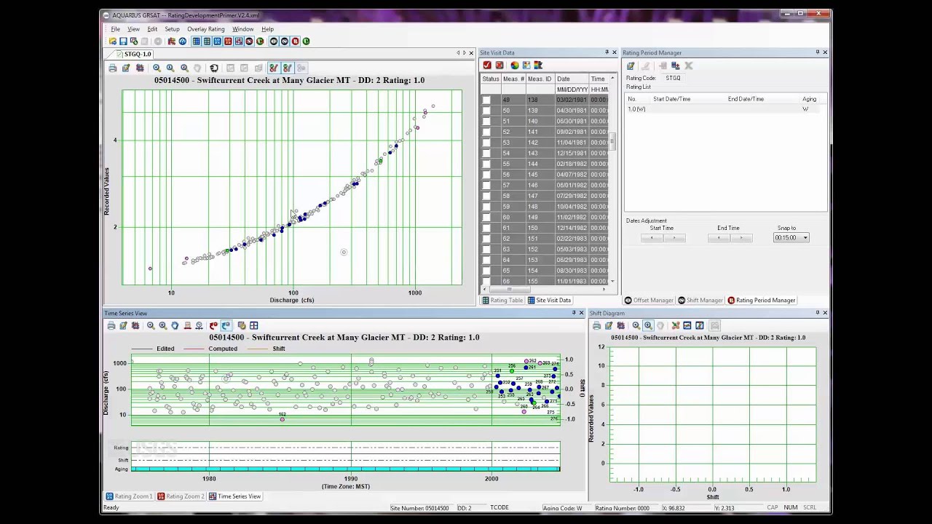Check the status box for measurement 60
This screenshot has height=524, width=932.
tap(486, 217)
